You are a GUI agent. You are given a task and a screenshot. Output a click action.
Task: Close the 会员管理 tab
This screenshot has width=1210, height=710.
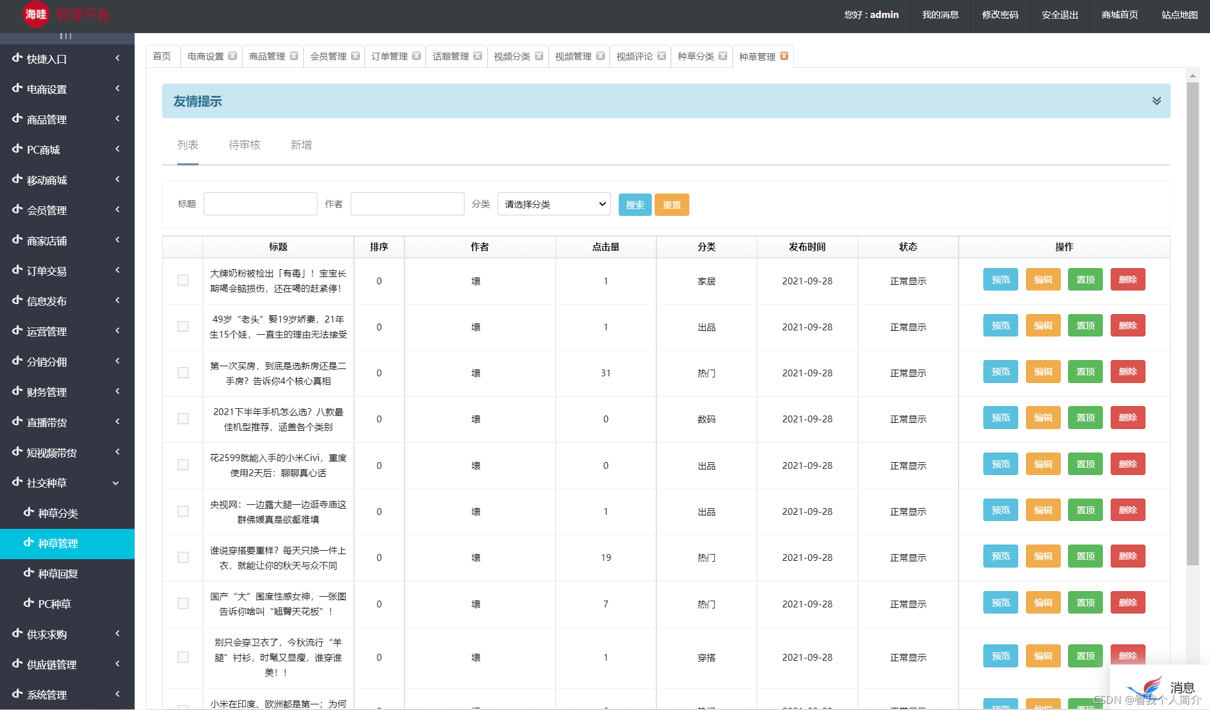pos(355,56)
